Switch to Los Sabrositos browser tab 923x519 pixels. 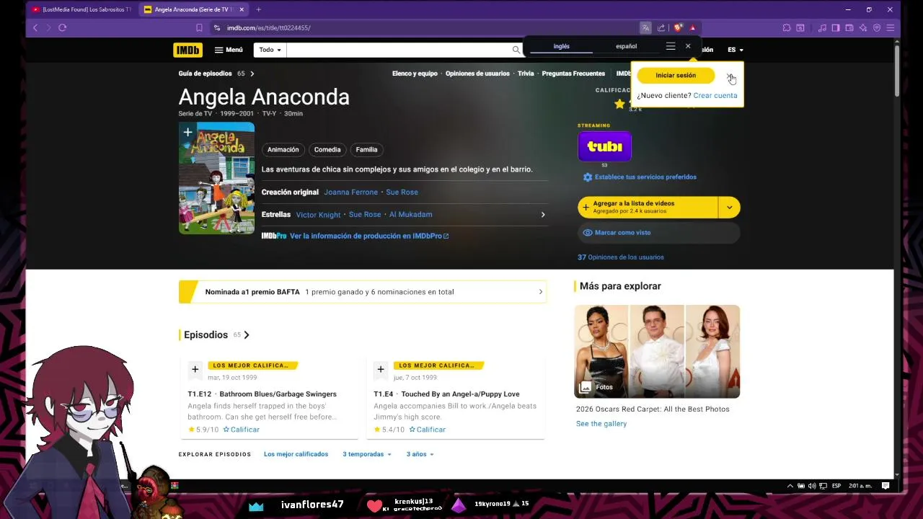pos(81,9)
